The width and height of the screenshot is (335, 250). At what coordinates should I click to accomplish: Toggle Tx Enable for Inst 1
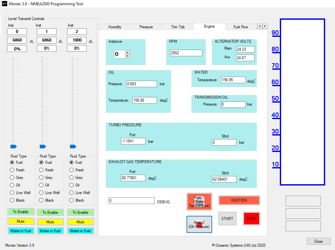[50, 212]
